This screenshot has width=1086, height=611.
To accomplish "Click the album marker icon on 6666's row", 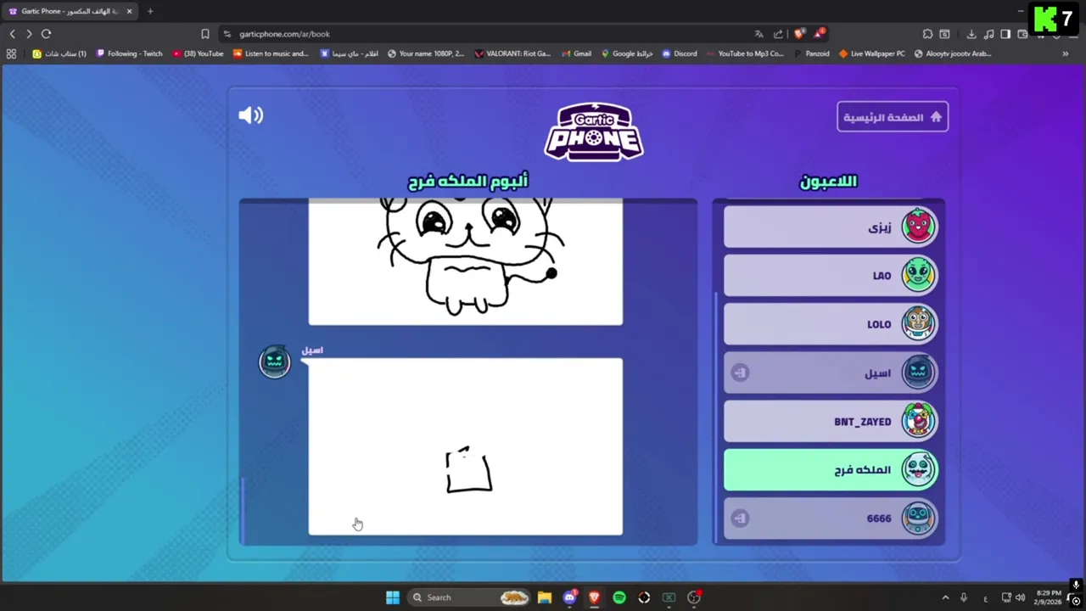I will point(740,518).
